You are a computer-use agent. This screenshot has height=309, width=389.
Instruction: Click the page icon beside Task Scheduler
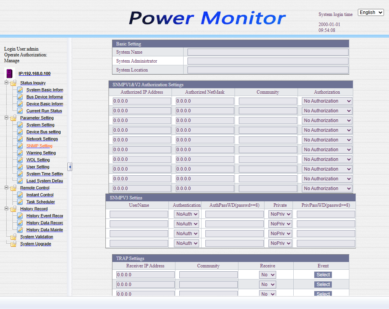click(20, 202)
